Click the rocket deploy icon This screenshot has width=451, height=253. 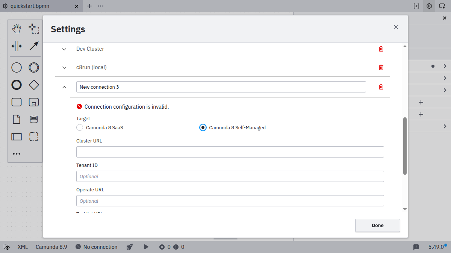point(130,247)
